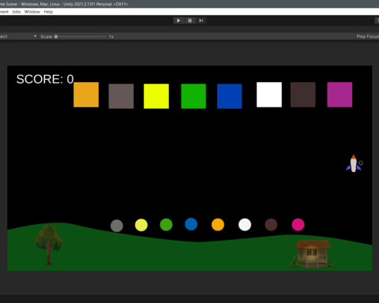Click the dark brown square in game view

[x=303, y=95]
